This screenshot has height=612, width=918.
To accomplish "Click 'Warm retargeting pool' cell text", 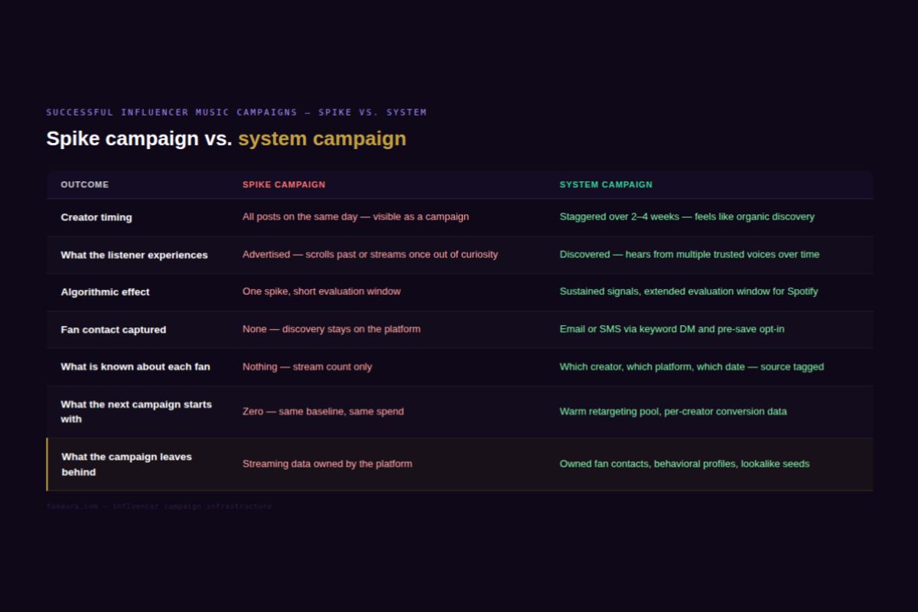I will click(x=673, y=412).
